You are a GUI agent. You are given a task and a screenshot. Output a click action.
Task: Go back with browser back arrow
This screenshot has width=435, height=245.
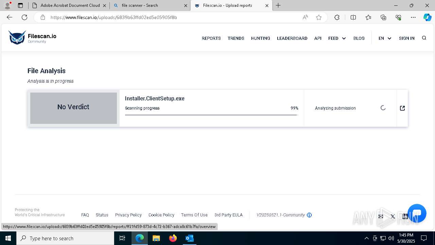tap(10, 17)
